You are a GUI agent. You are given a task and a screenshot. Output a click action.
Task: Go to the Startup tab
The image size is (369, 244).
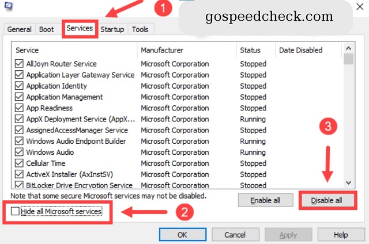[112, 29]
